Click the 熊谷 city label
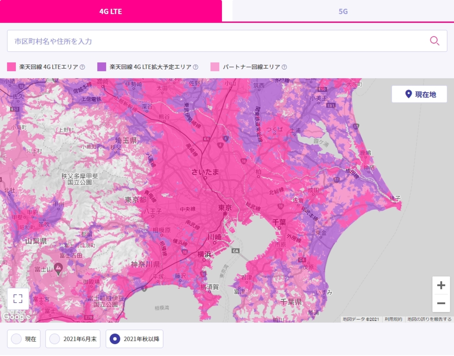Viewport: 454px width, 356px height. click(x=164, y=116)
